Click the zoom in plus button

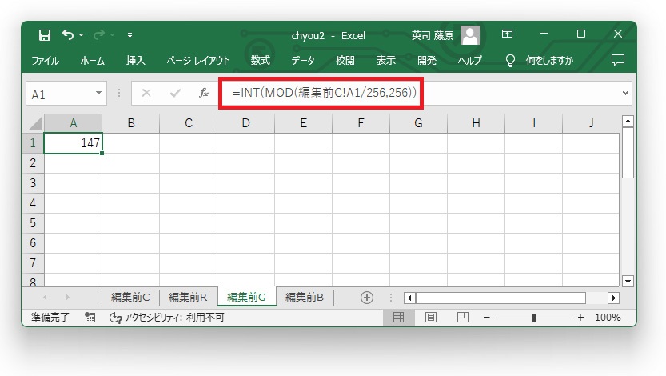point(580,318)
